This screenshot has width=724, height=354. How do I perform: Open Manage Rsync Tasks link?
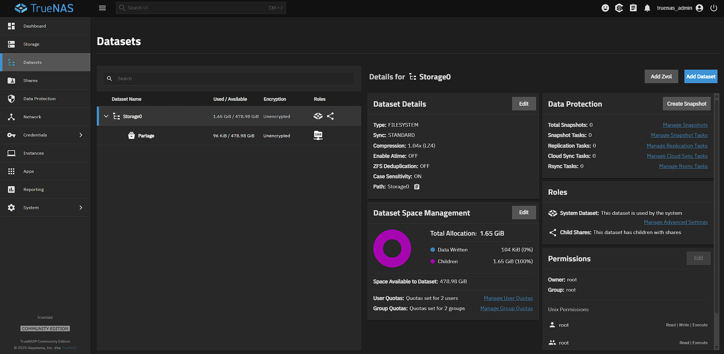(x=683, y=166)
